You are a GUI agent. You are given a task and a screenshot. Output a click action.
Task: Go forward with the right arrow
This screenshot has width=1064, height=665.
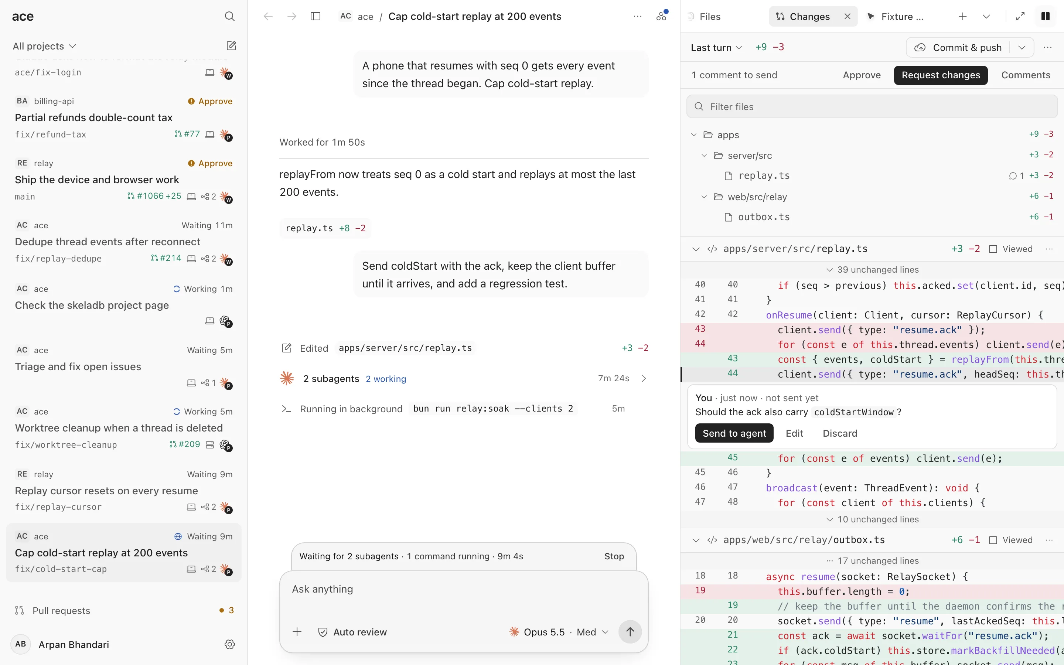point(291,17)
